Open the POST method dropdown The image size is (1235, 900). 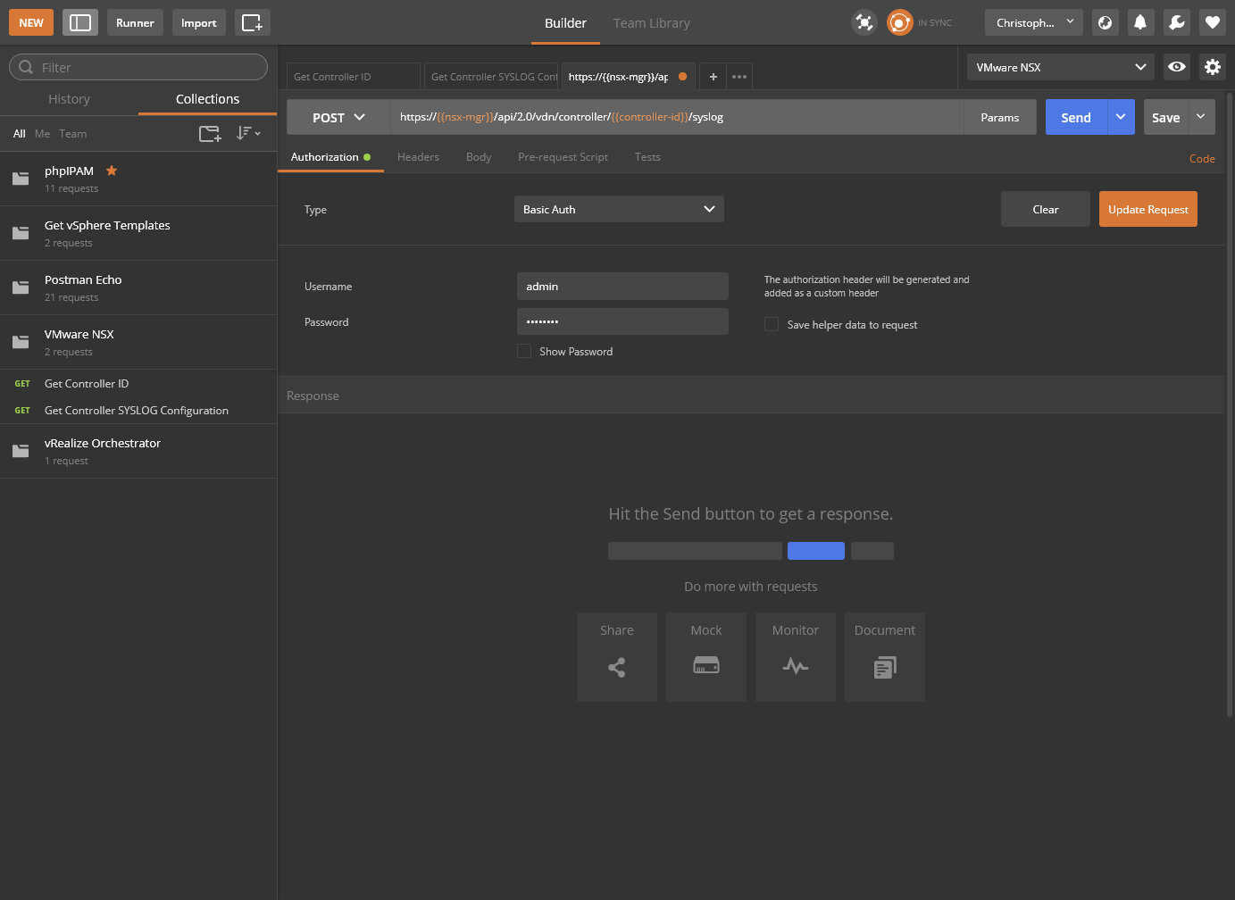click(x=338, y=118)
